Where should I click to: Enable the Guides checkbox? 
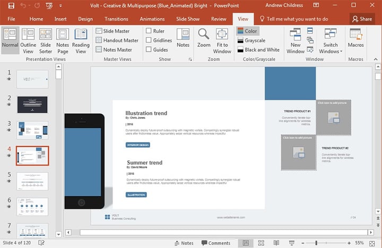tap(149, 49)
